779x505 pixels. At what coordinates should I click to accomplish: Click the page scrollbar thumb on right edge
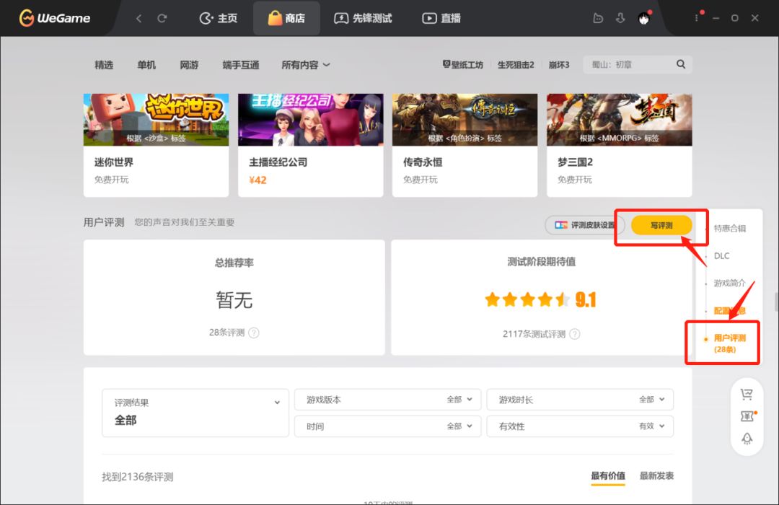[x=777, y=302]
